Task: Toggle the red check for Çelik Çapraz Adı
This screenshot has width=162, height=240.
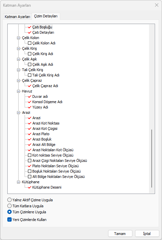Action: tap(30, 86)
